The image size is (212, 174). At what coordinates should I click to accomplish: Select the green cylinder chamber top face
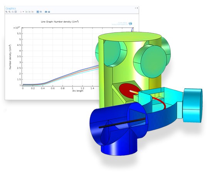click(130, 37)
